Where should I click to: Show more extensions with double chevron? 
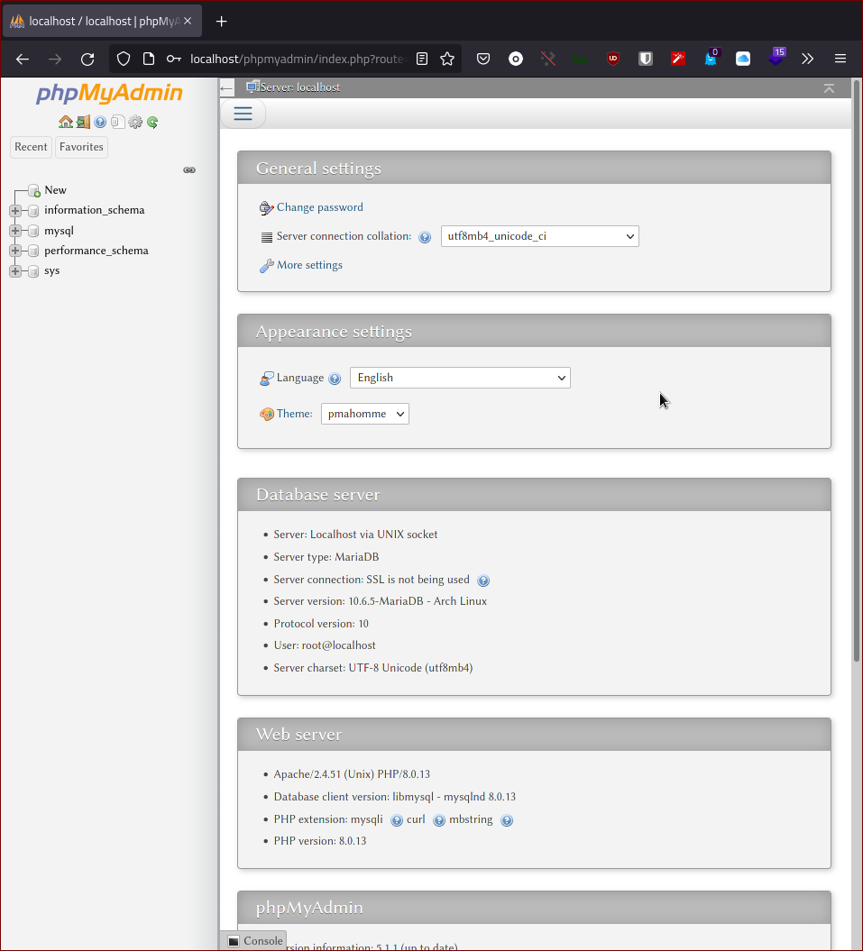pos(807,59)
